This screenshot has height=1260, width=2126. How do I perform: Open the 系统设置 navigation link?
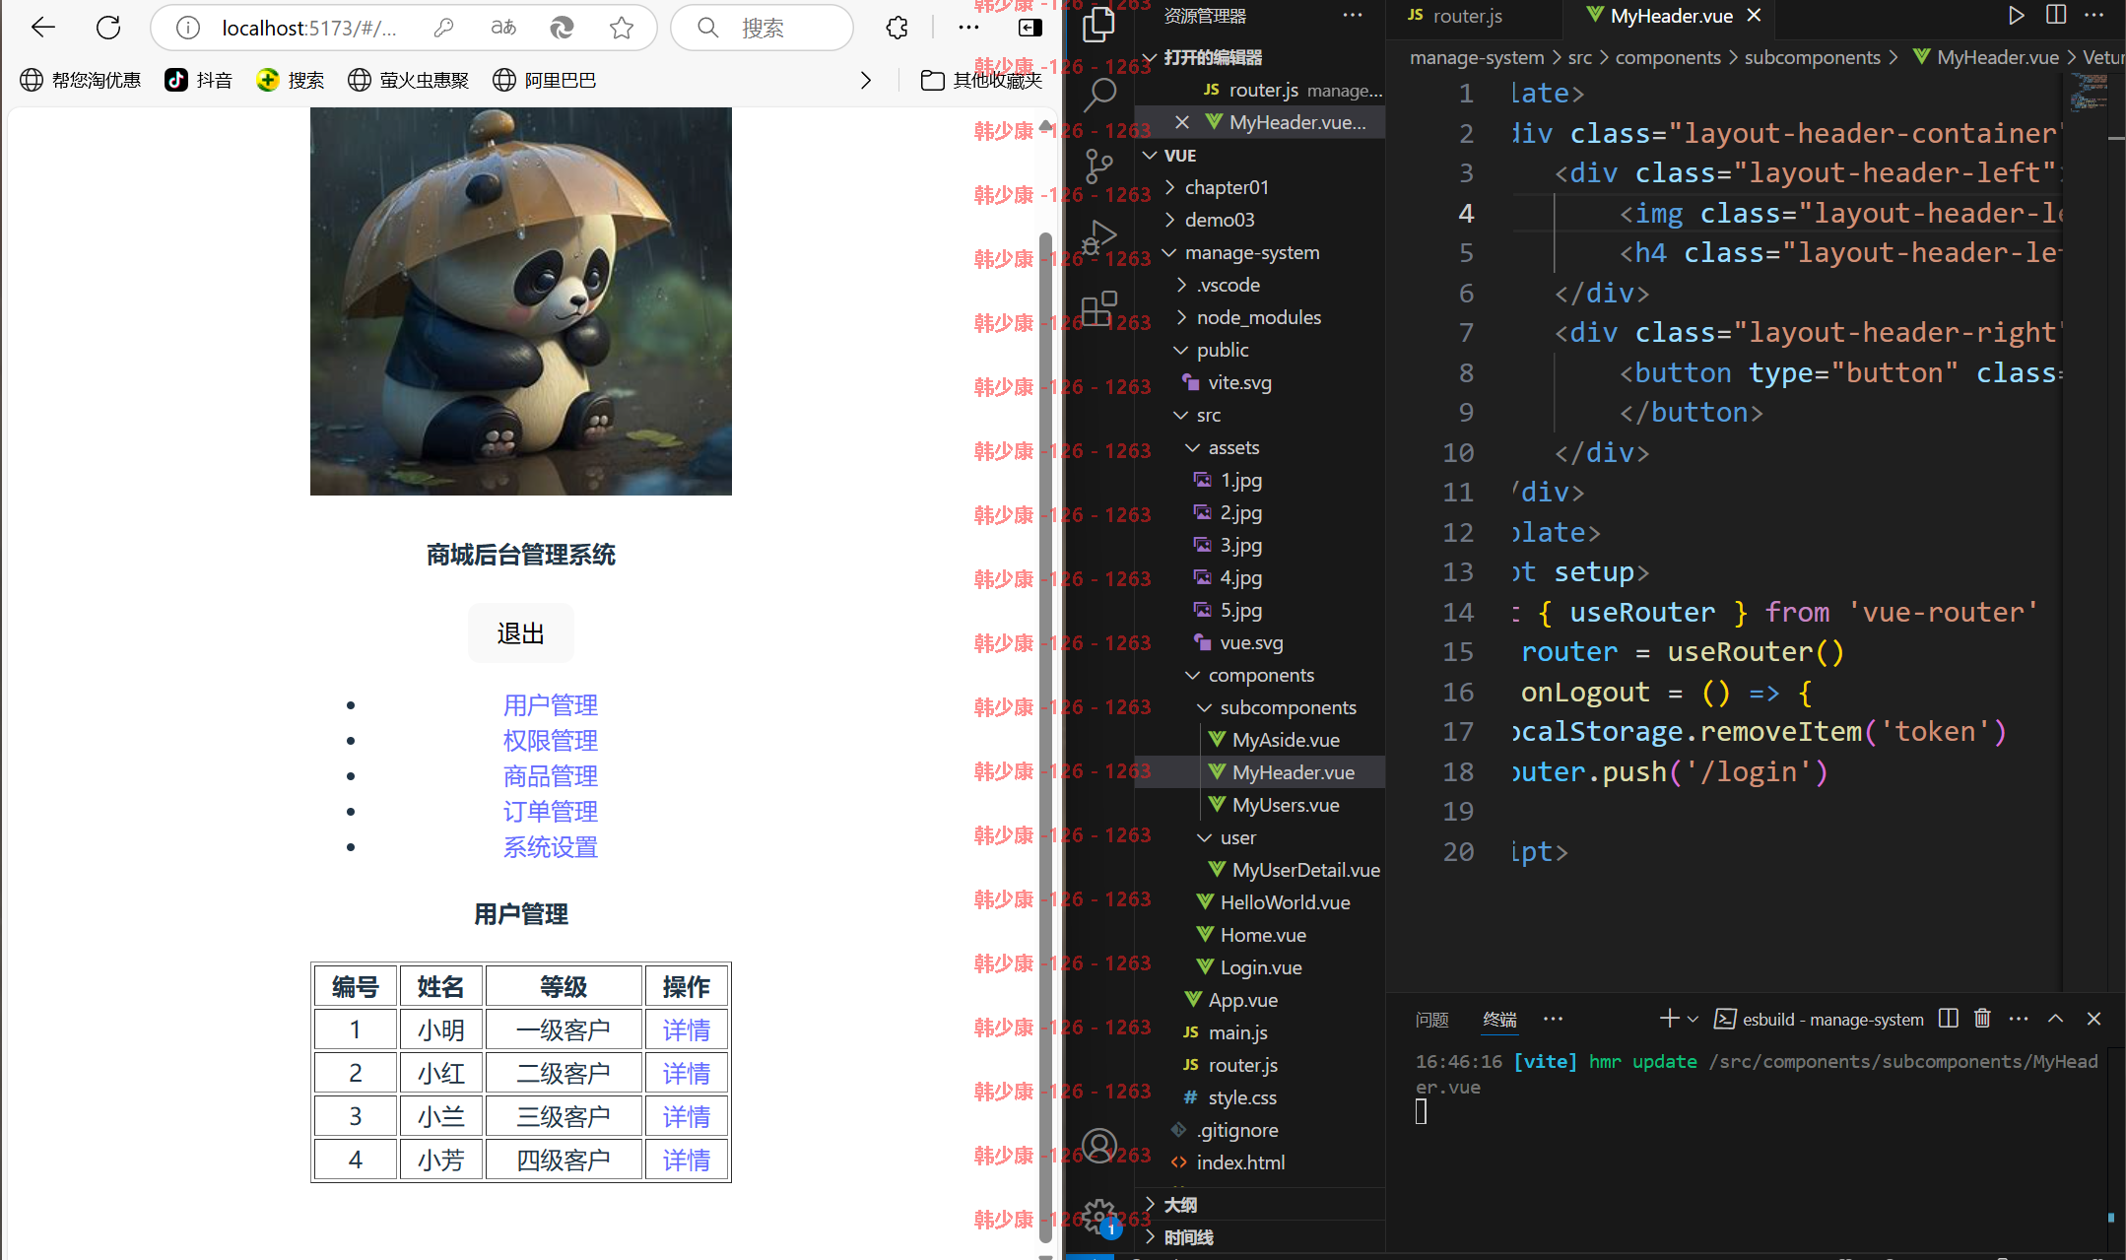tap(550, 847)
